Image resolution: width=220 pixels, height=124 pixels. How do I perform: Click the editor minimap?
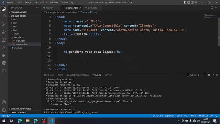210,16
